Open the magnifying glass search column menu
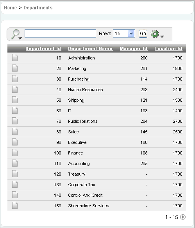 (15, 34)
